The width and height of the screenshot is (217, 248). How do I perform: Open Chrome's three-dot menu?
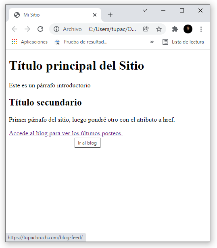(x=201, y=29)
